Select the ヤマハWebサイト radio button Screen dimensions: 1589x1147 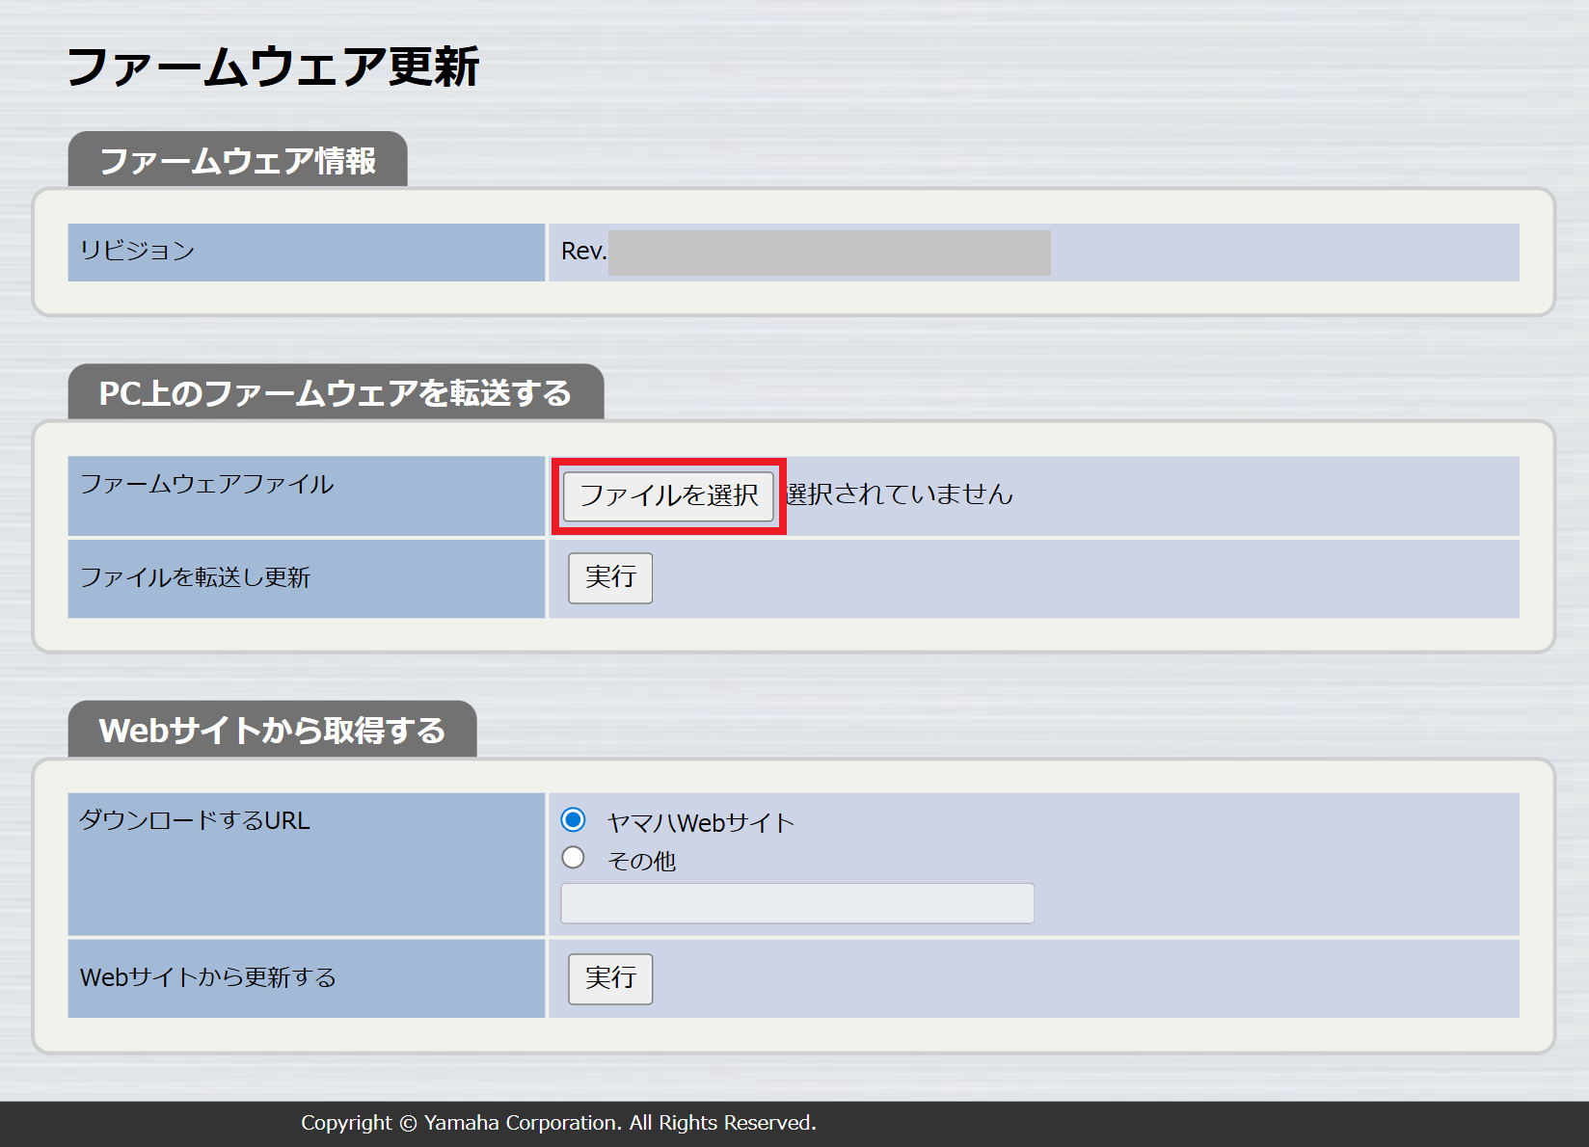[x=573, y=819]
